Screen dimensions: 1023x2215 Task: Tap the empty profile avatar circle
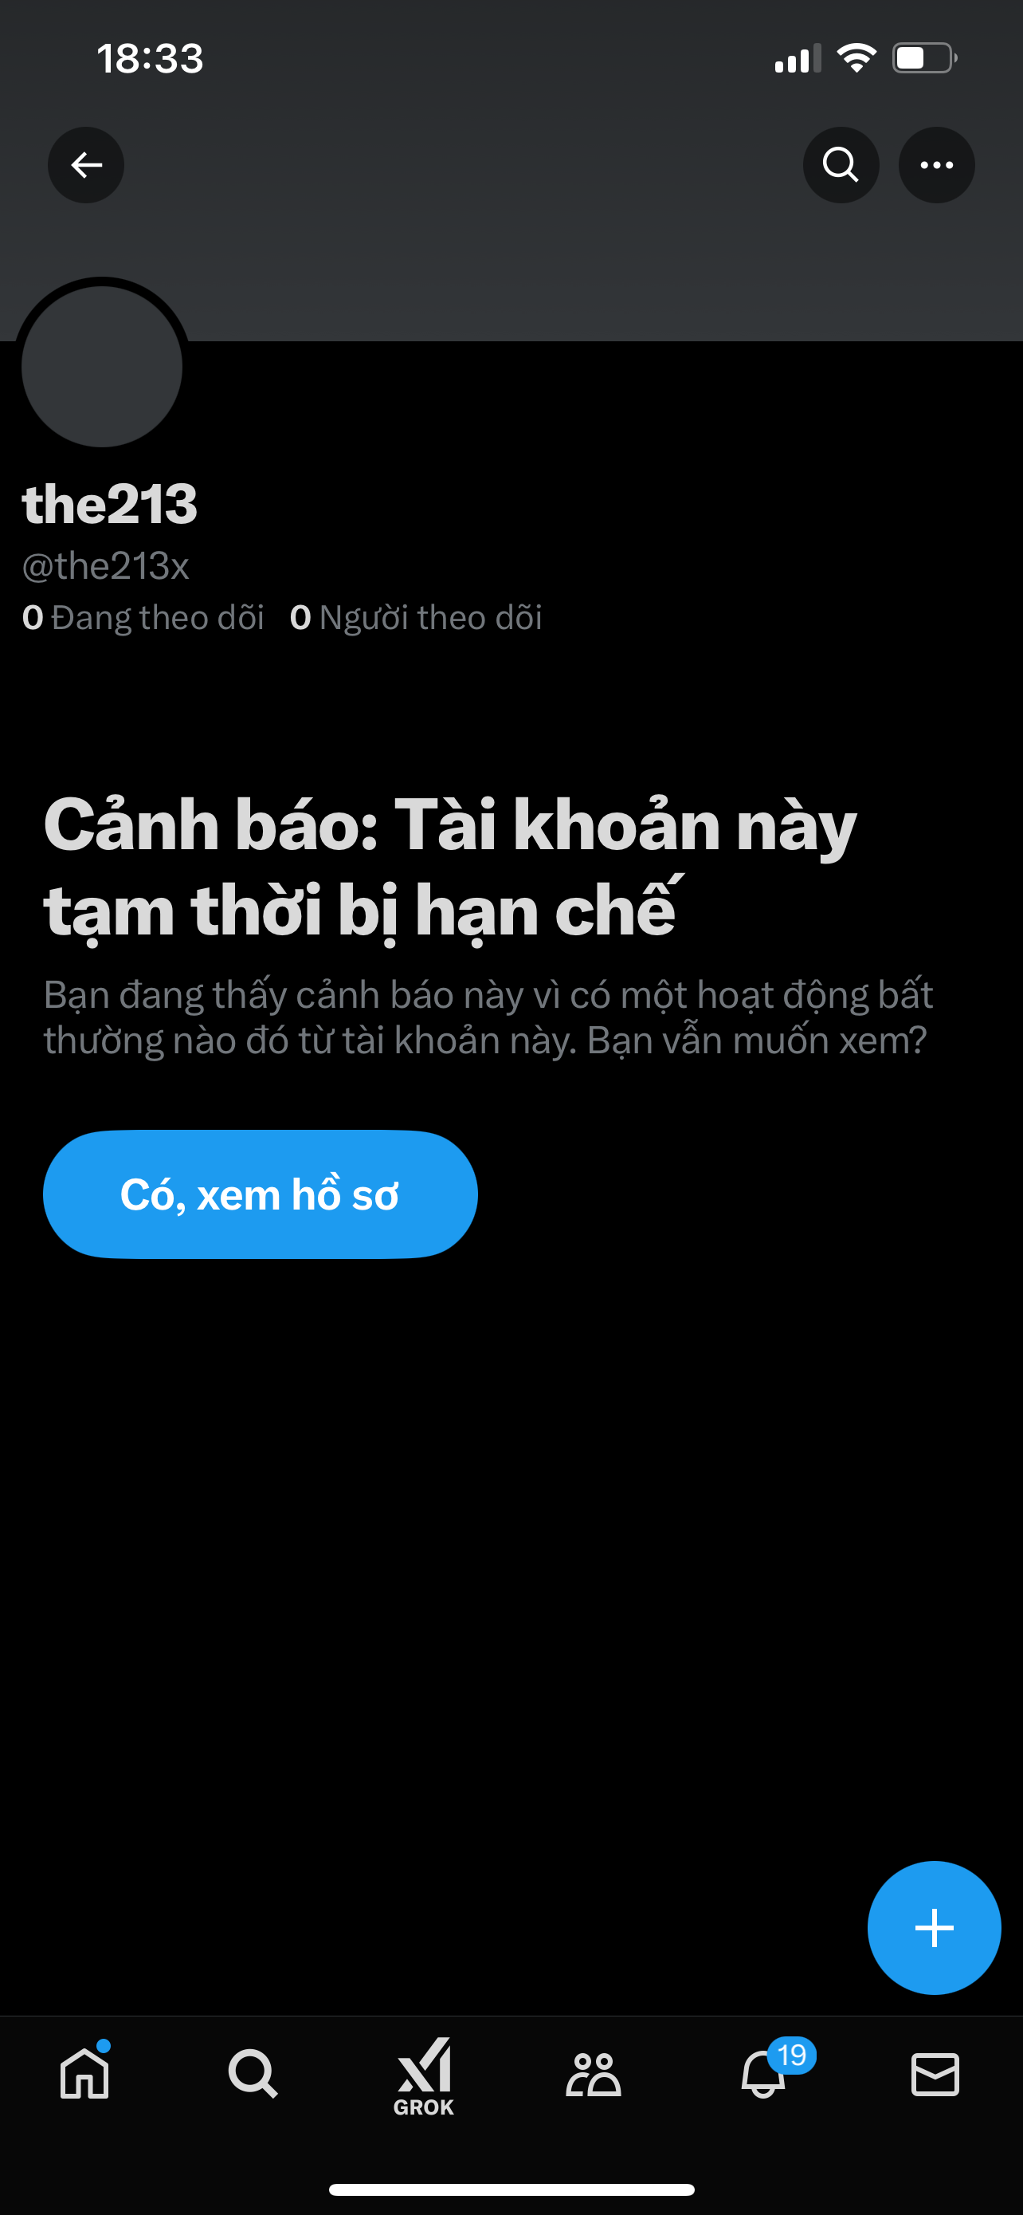pyautogui.click(x=102, y=366)
